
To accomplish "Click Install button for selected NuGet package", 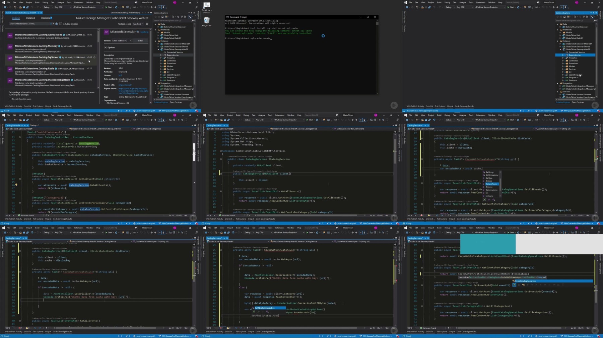I will (140, 41).
